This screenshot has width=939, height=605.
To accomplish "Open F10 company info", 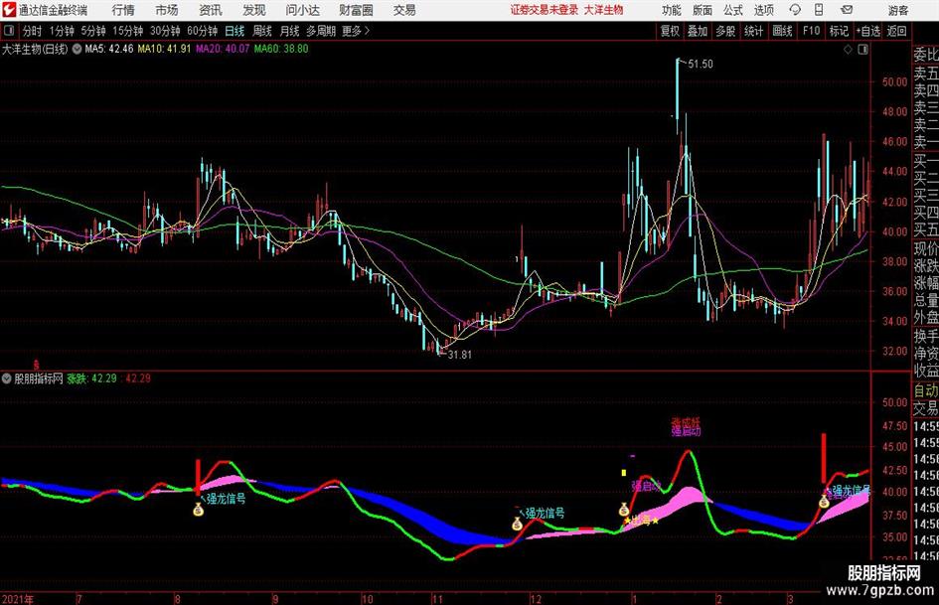I will click(x=812, y=31).
